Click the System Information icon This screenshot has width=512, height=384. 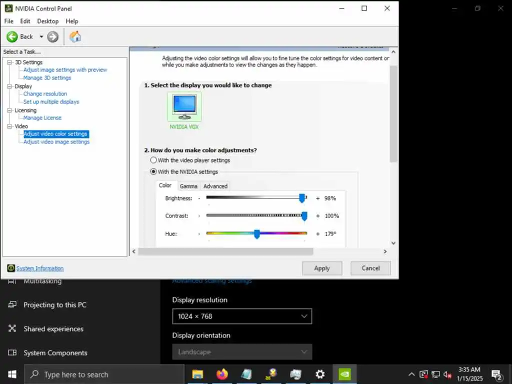tap(11, 268)
